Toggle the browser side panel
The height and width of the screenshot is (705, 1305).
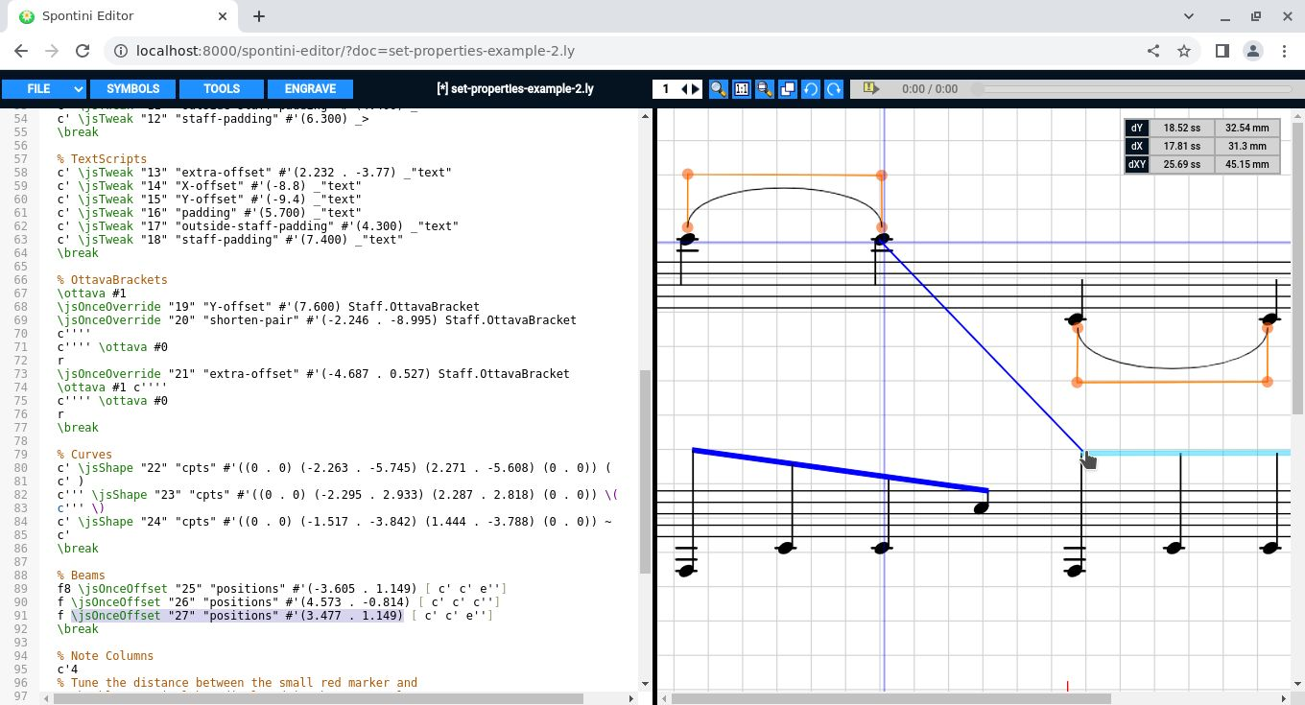click(1222, 51)
